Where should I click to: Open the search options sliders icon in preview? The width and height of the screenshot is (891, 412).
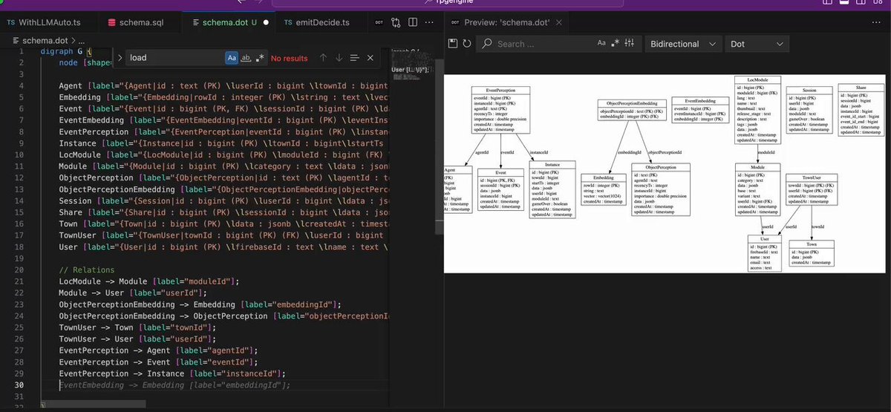(x=630, y=44)
